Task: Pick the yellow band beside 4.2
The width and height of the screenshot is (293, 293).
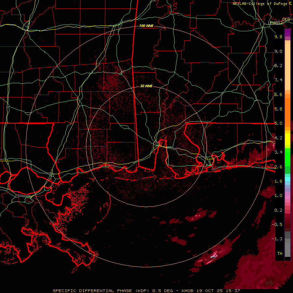Action: (287, 139)
